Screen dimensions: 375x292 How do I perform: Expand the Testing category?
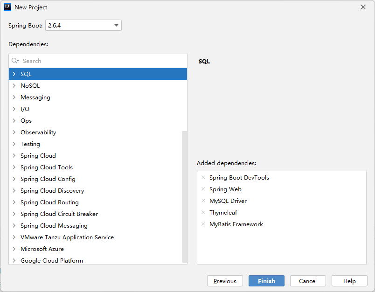click(x=14, y=144)
